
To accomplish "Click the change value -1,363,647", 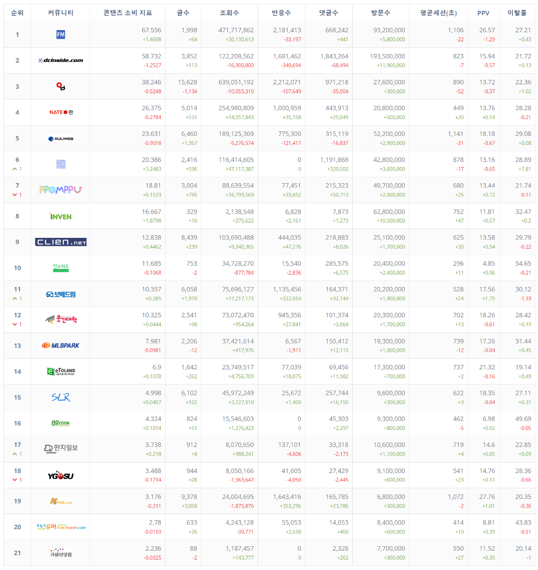I will (x=241, y=480).
